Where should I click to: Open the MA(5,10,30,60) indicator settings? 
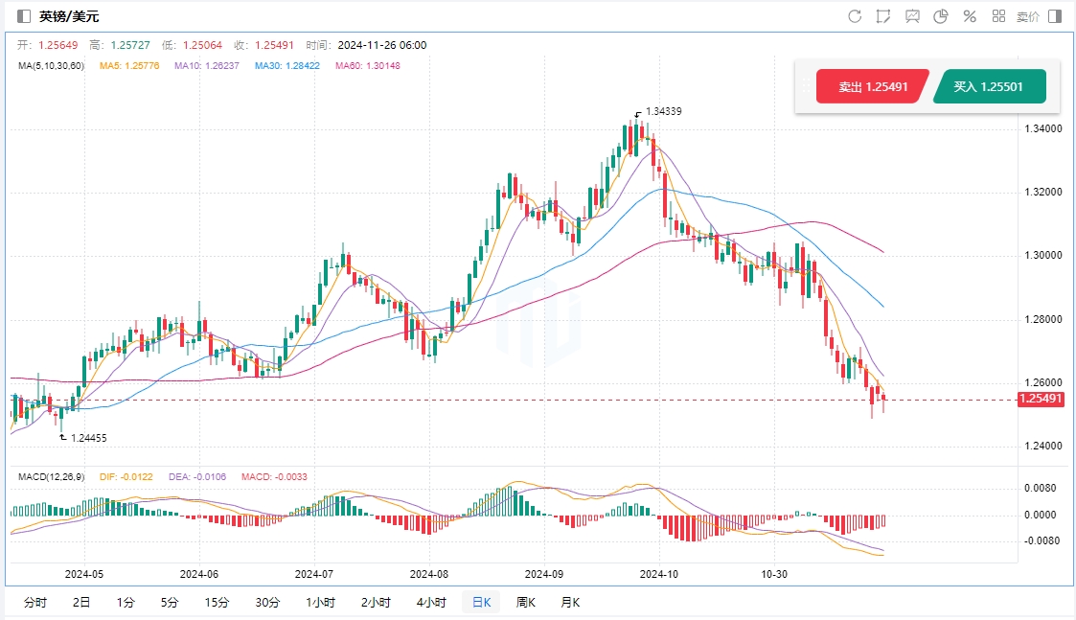tap(51, 66)
